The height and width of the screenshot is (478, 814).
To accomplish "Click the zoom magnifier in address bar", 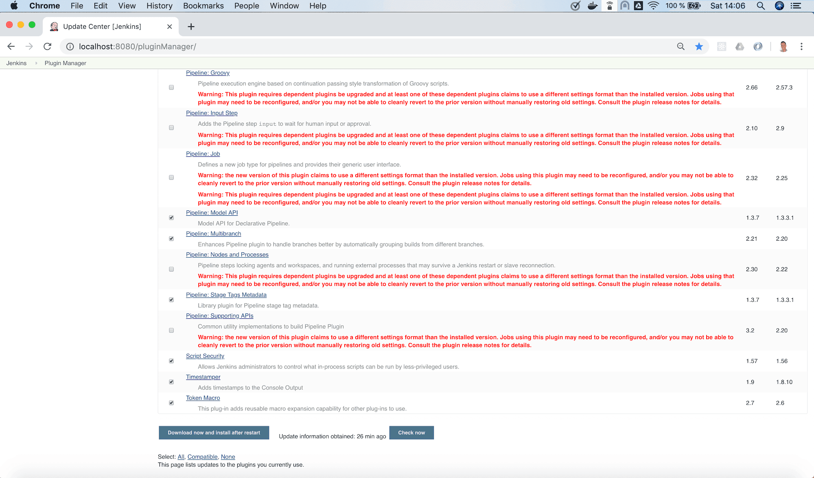I will click(x=681, y=46).
